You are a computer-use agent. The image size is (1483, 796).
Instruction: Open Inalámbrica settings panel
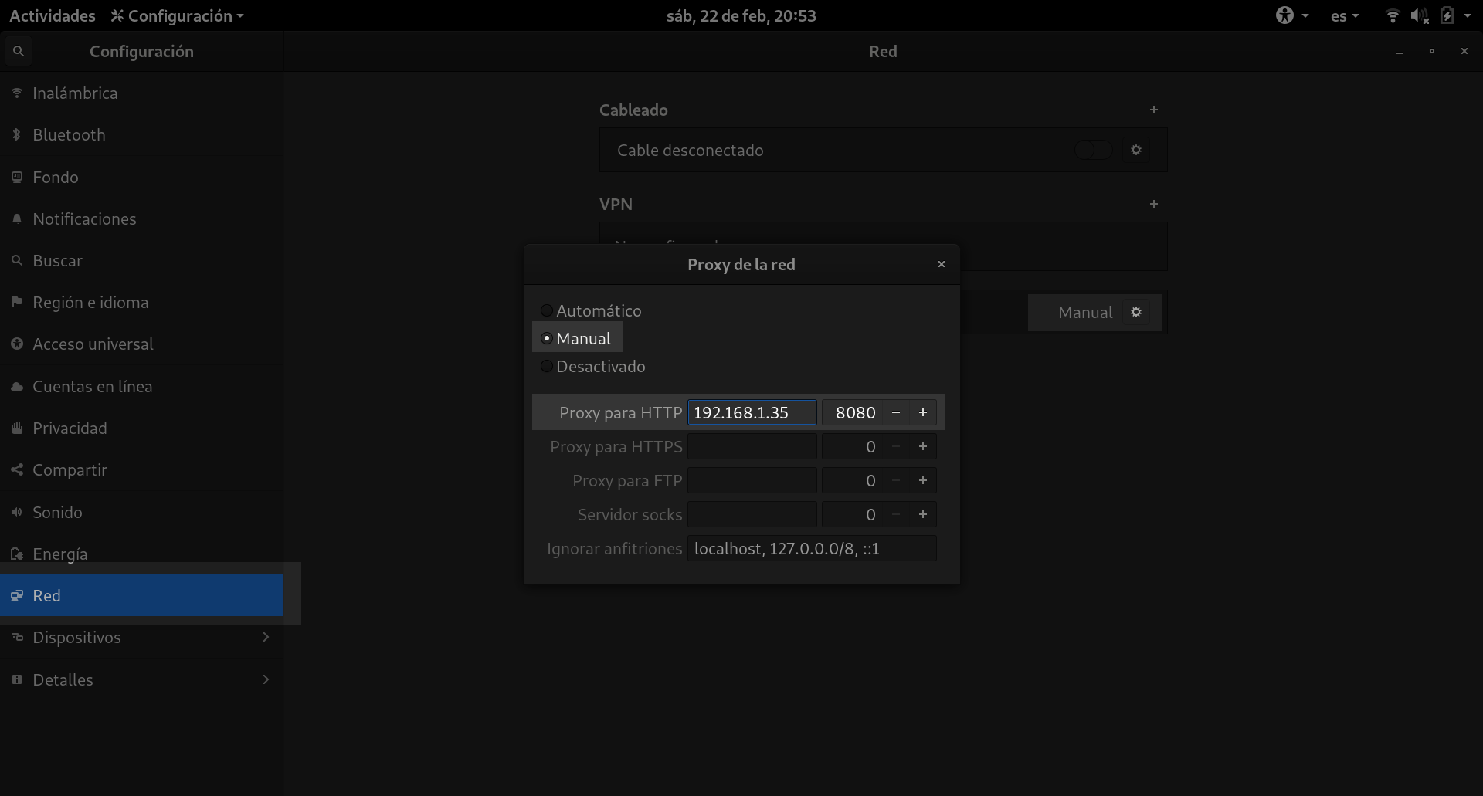coord(141,93)
